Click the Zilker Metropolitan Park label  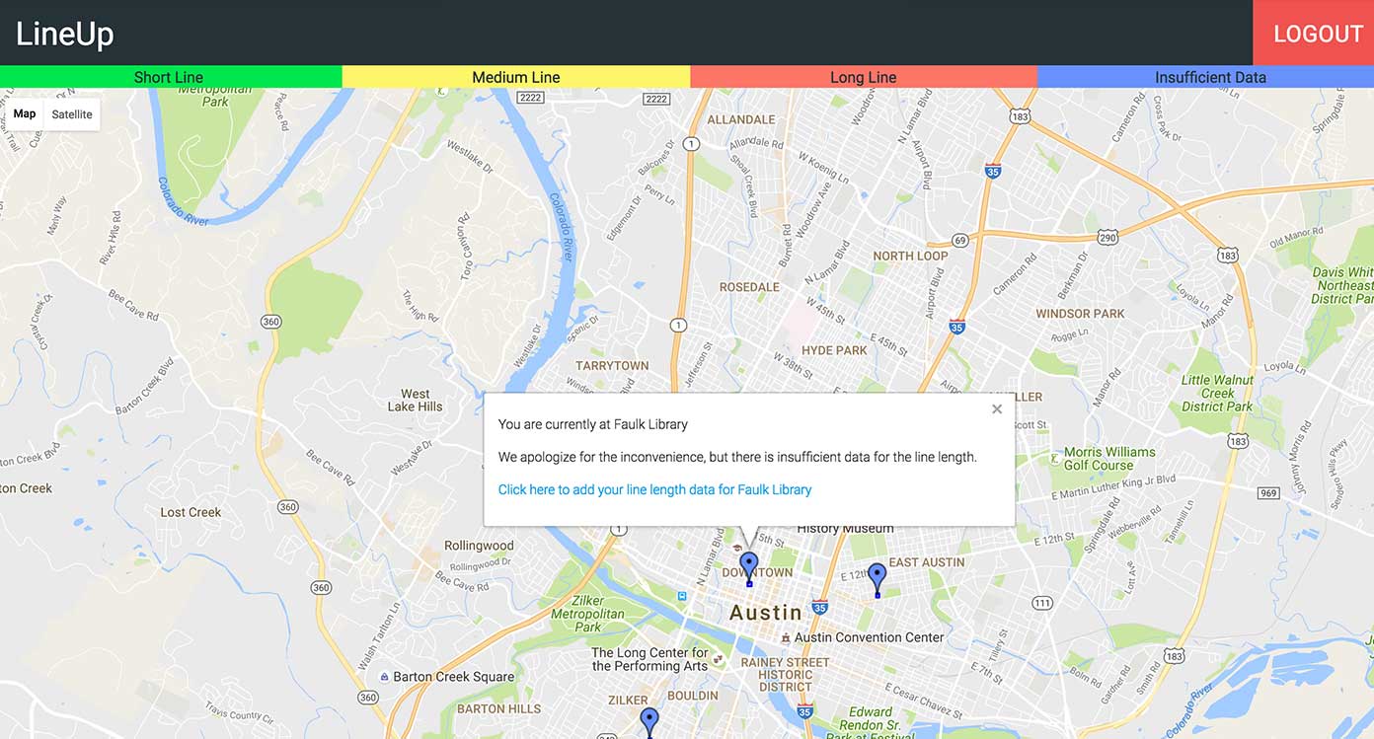[588, 613]
